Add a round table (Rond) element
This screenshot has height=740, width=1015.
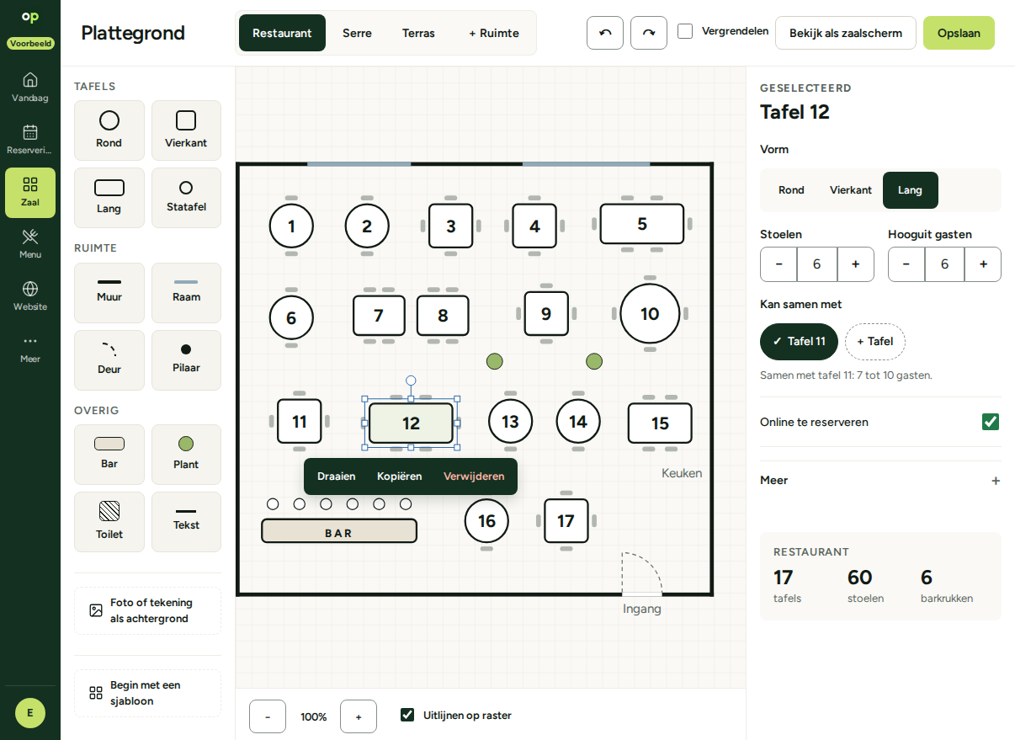(x=109, y=130)
